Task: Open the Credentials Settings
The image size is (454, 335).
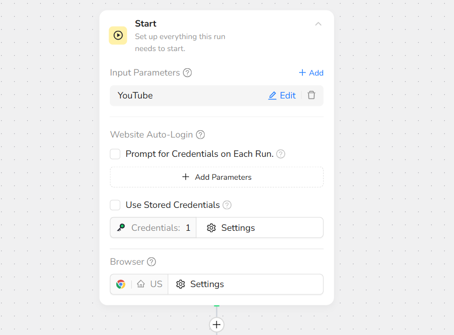Action: (231, 228)
